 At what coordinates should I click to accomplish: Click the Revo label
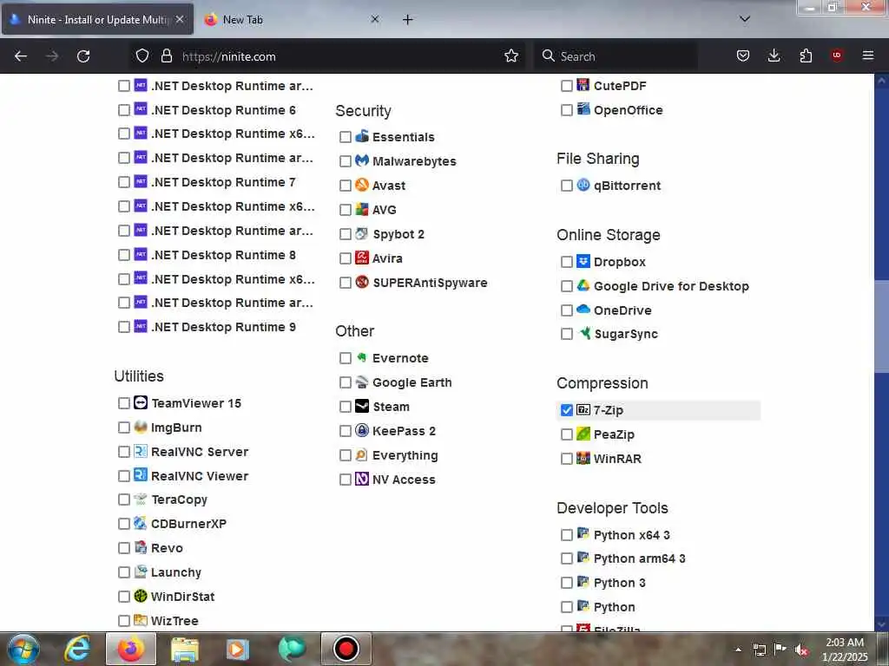[x=167, y=548]
